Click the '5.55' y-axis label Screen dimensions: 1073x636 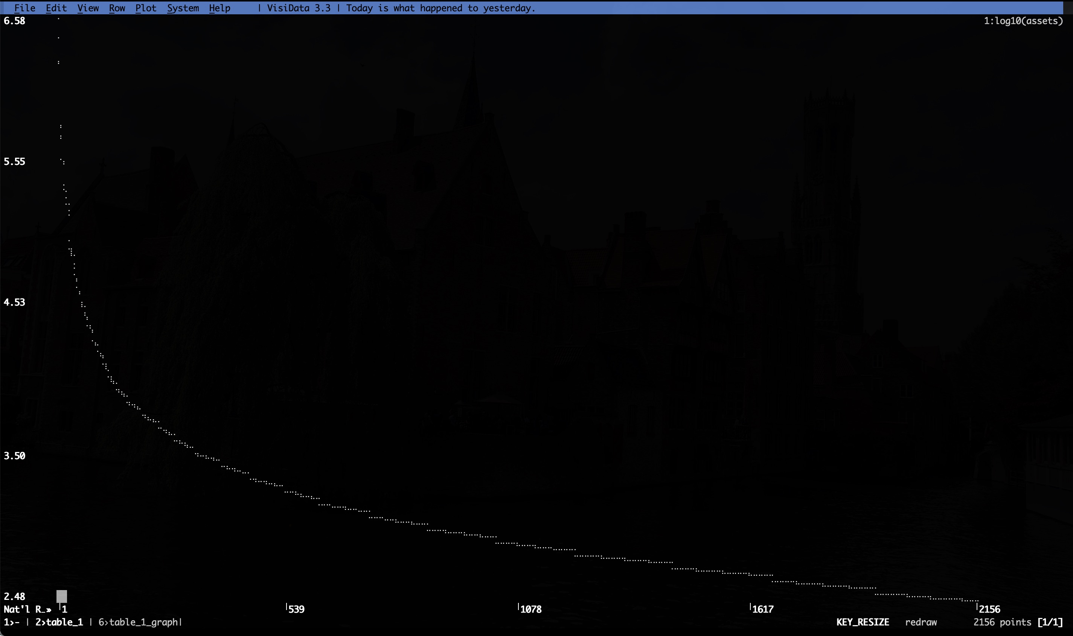15,161
